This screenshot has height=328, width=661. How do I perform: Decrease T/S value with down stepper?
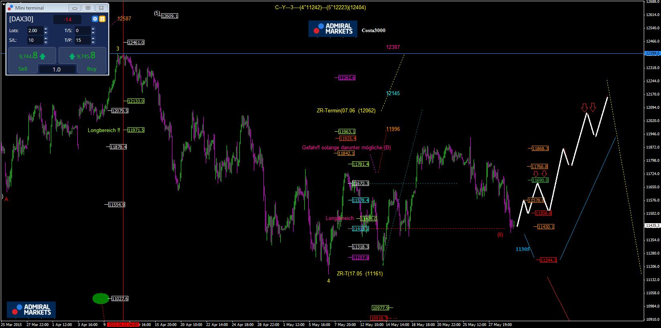tap(93, 33)
